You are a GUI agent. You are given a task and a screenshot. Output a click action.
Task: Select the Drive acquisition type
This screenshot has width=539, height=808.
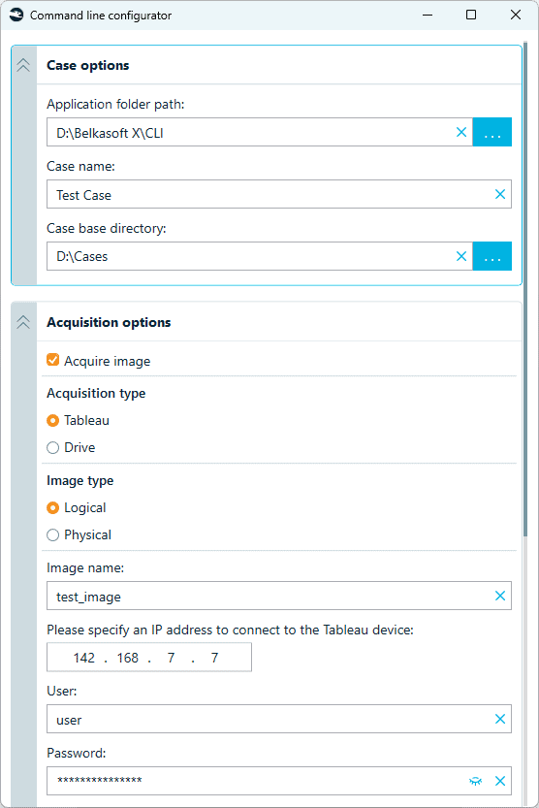[52, 447]
